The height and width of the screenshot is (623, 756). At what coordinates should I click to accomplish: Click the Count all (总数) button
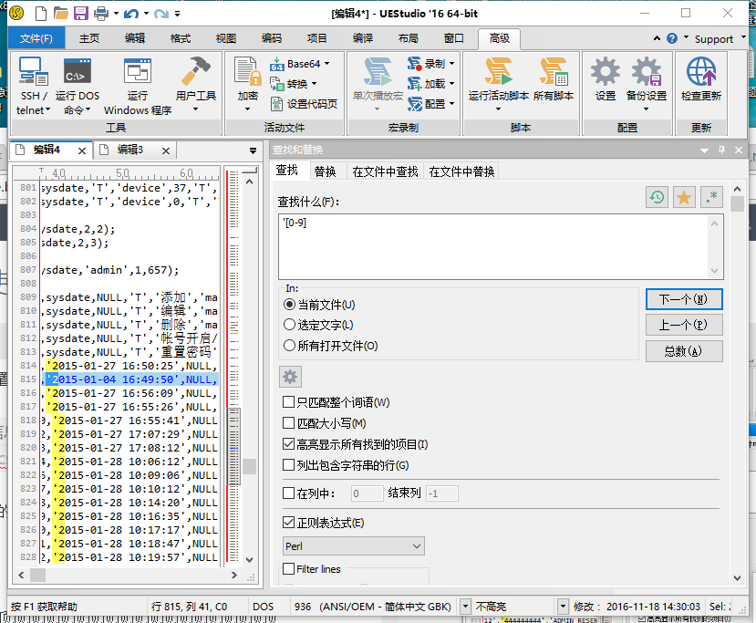[684, 351]
